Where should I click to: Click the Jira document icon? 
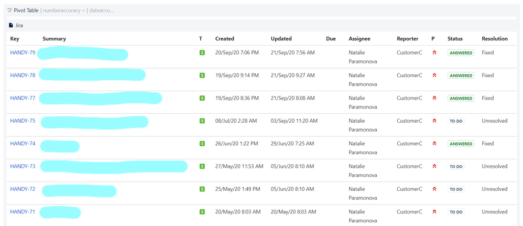coord(10,25)
